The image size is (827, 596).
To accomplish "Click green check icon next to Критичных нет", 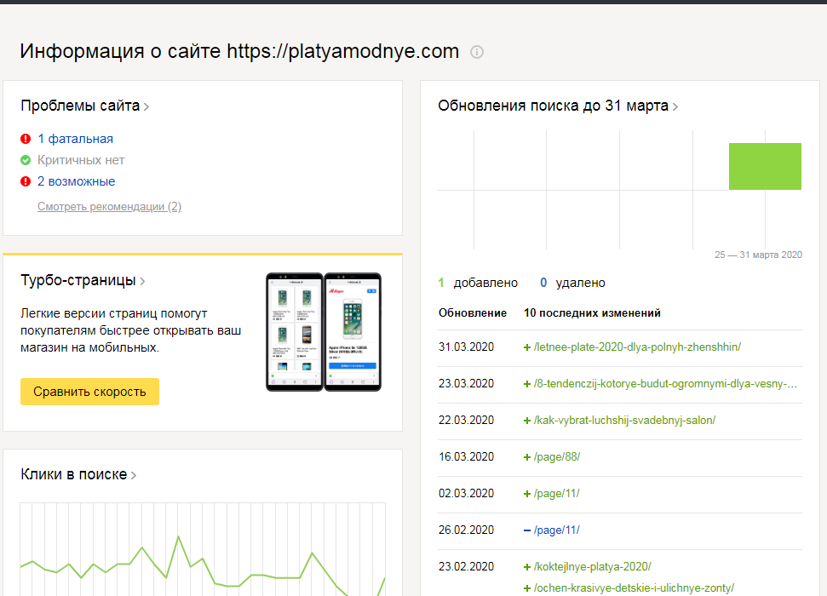I will pyautogui.click(x=26, y=160).
